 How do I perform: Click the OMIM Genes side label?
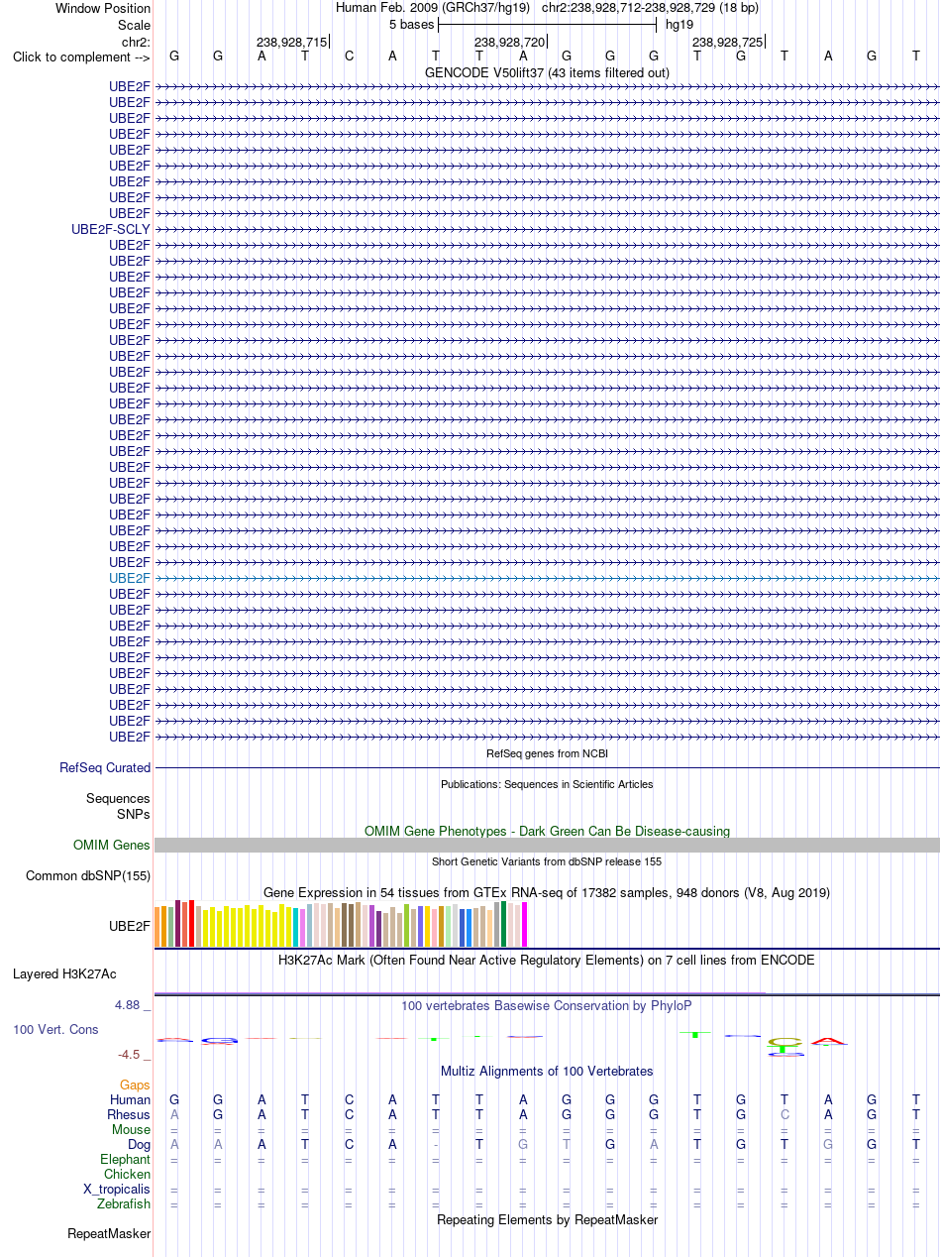[x=112, y=846]
